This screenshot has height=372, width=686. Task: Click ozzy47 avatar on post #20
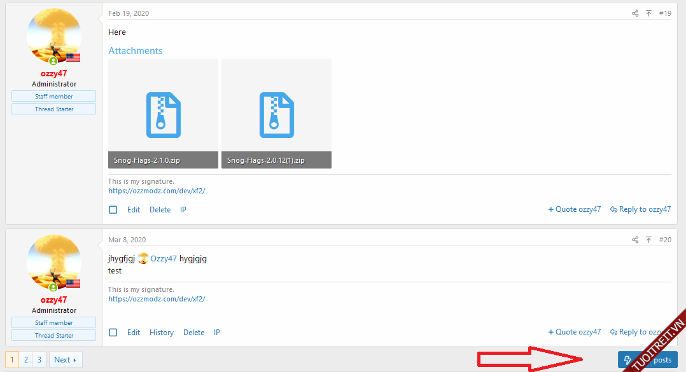point(54,263)
